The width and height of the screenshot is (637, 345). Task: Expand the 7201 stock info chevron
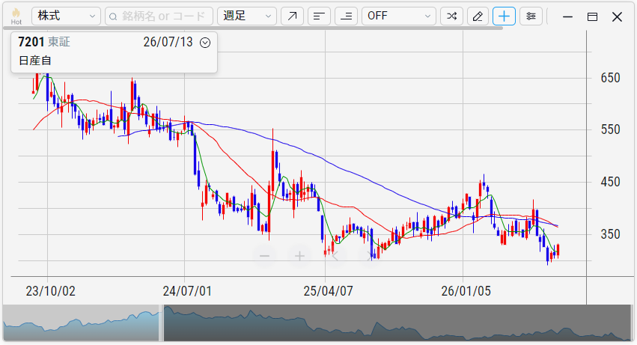tap(205, 43)
